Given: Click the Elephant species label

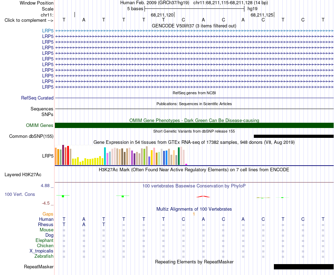Looking at the screenshot, I should click(x=44, y=241).
